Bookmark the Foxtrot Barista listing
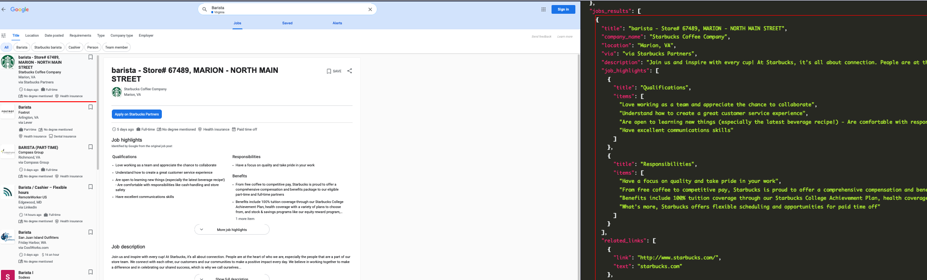927x280 pixels. point(90,107)
